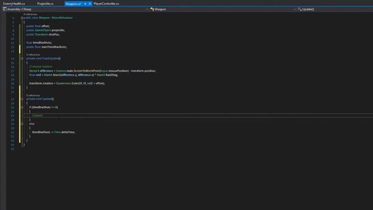The height and width of the screenshot is (210, 373).
Task: Click the 'float timeBtwShots;' declaration
Action: (x=39, y=43)
